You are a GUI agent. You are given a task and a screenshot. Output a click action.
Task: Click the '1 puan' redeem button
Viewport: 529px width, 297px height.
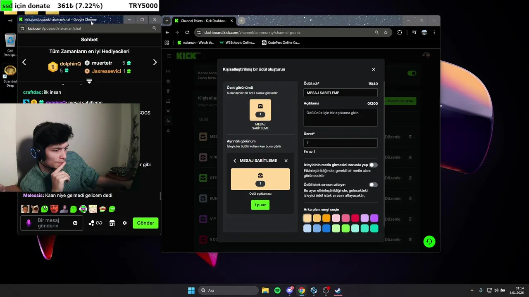(x=260, y=205)
